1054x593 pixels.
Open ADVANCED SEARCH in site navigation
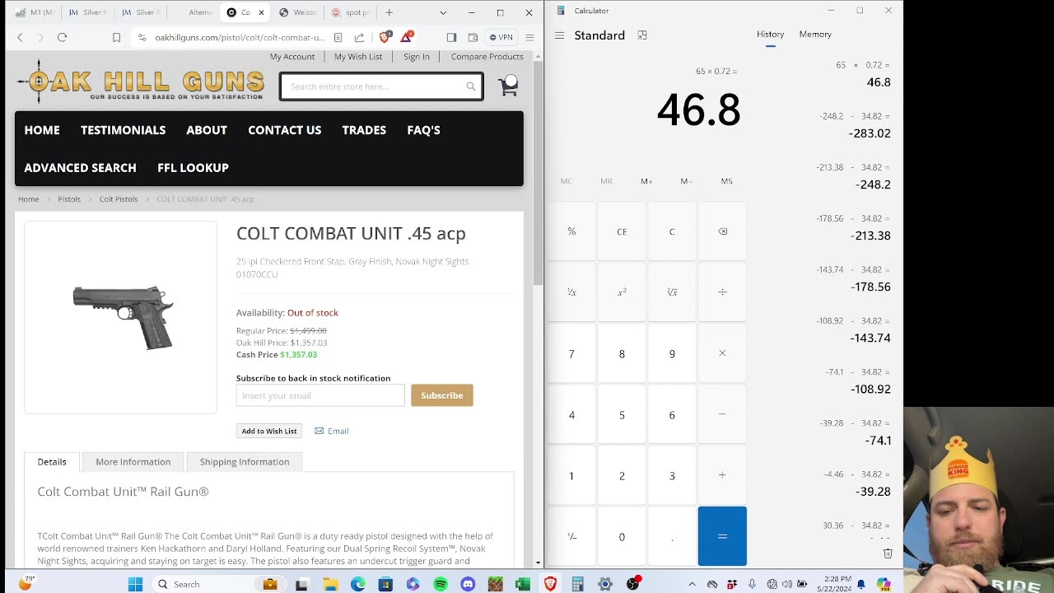click(x=80, y=167)
